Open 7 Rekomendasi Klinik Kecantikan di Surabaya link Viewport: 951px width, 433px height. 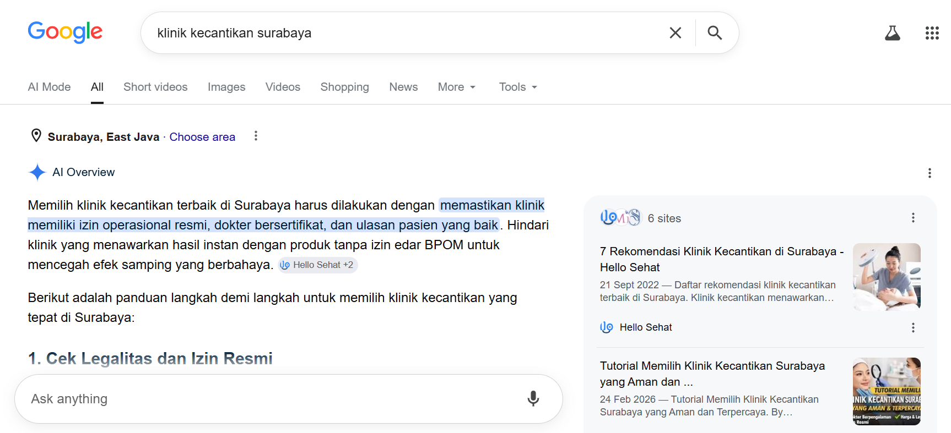point(722,259)
